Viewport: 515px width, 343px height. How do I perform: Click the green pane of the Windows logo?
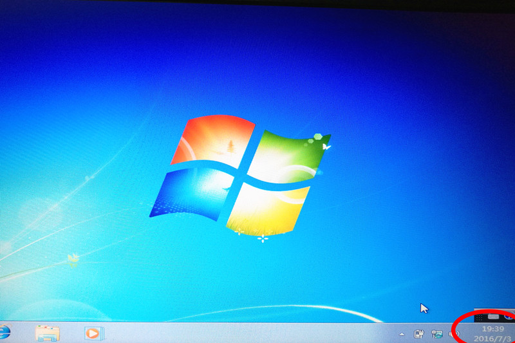point(290,154)
